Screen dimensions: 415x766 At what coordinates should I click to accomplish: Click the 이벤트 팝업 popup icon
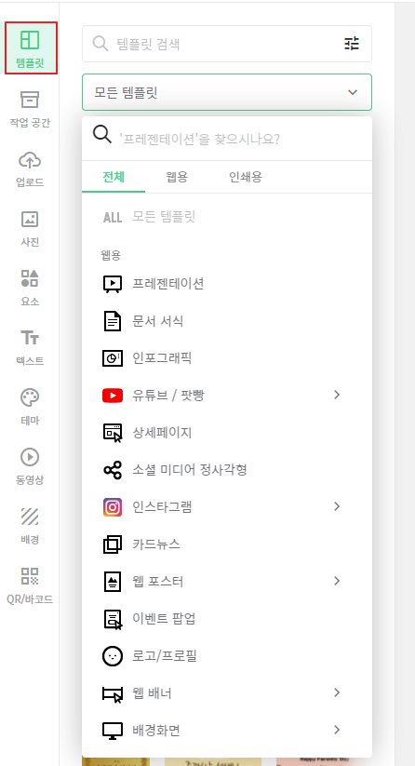point(113,619)
